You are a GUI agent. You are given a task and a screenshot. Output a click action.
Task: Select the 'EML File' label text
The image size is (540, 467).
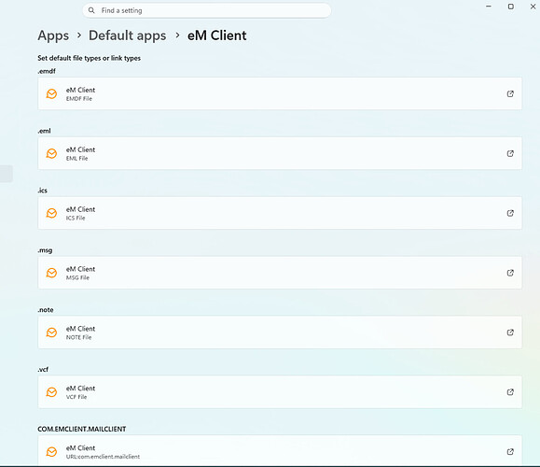coord(76,158)
